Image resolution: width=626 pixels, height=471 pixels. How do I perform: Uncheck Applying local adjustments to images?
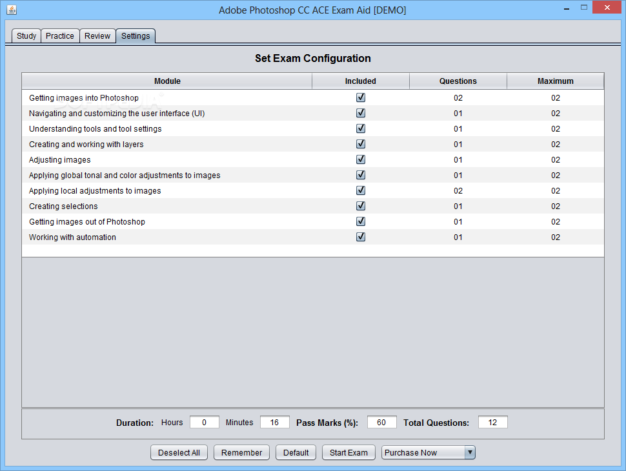coord(361,190)
